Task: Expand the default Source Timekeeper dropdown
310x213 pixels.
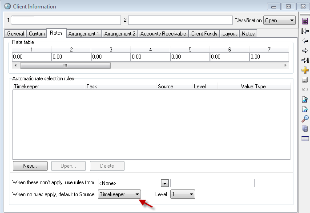Action: point(119,194)
